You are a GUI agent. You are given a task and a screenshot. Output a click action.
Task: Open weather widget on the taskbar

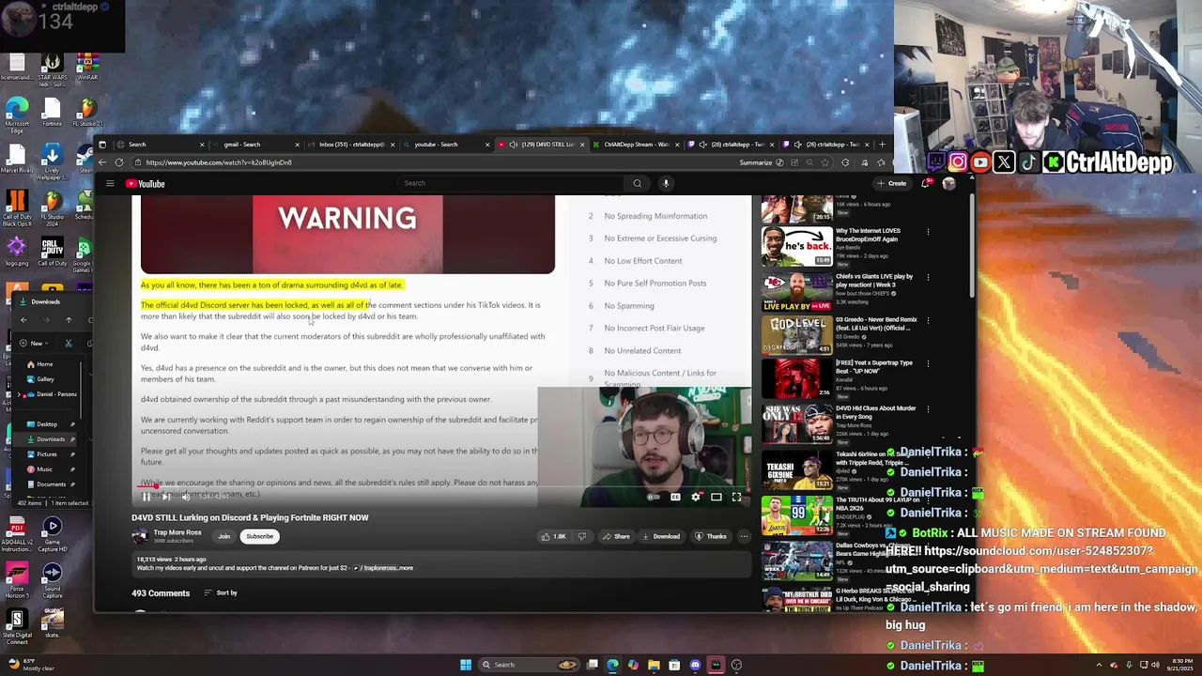click(30, 665)
